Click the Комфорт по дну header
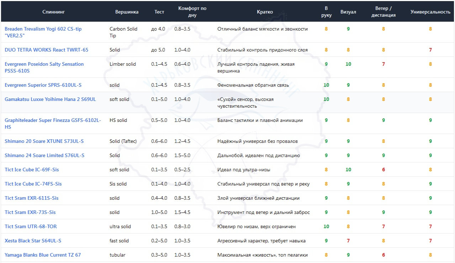This screenshot has width=455, height=263. pos(192,12)
